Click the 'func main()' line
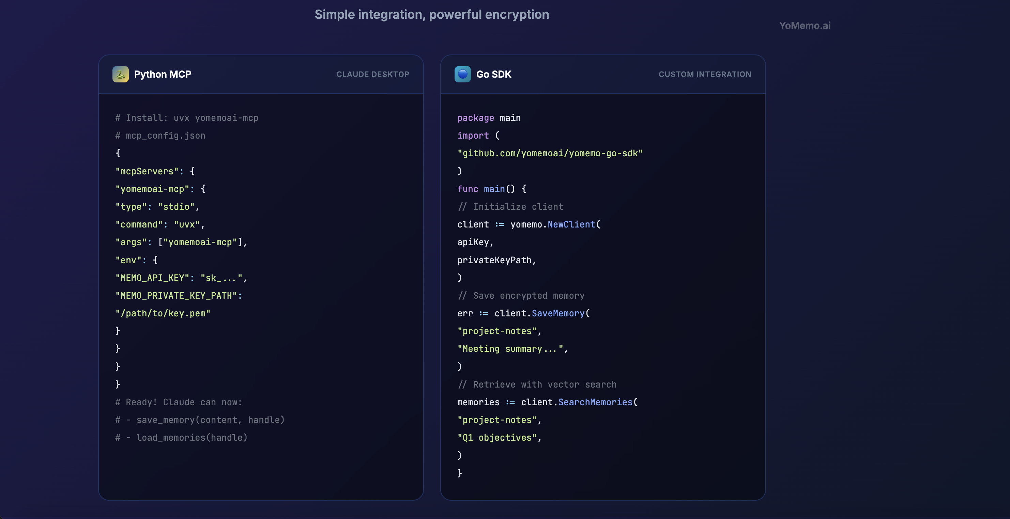This screenshot has width=1010, height=519. coord(491,189)
